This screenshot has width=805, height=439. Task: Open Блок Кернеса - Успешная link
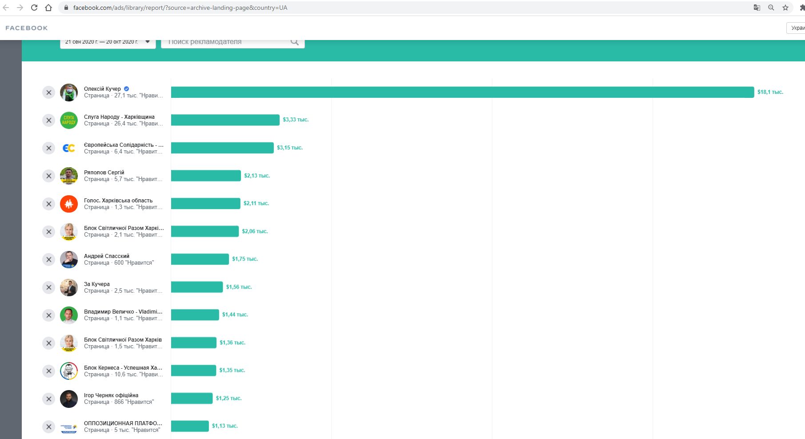[123, 368]
